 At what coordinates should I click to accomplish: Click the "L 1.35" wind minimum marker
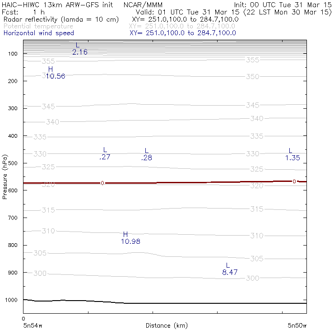coord(292,154)
